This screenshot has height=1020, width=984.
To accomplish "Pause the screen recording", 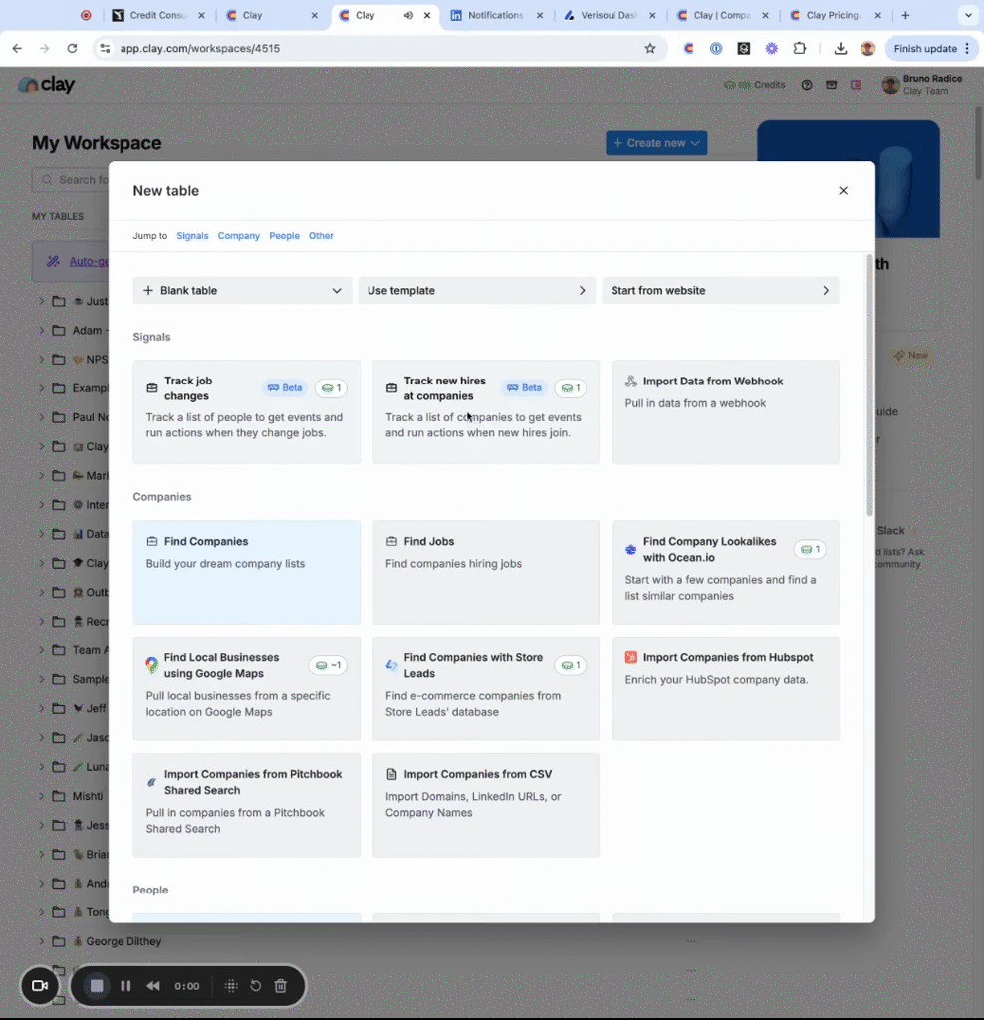I will 125,986.
